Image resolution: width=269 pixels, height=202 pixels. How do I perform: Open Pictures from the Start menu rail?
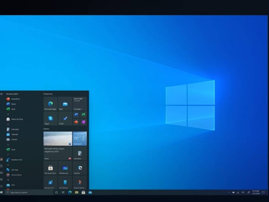(1, 173)
